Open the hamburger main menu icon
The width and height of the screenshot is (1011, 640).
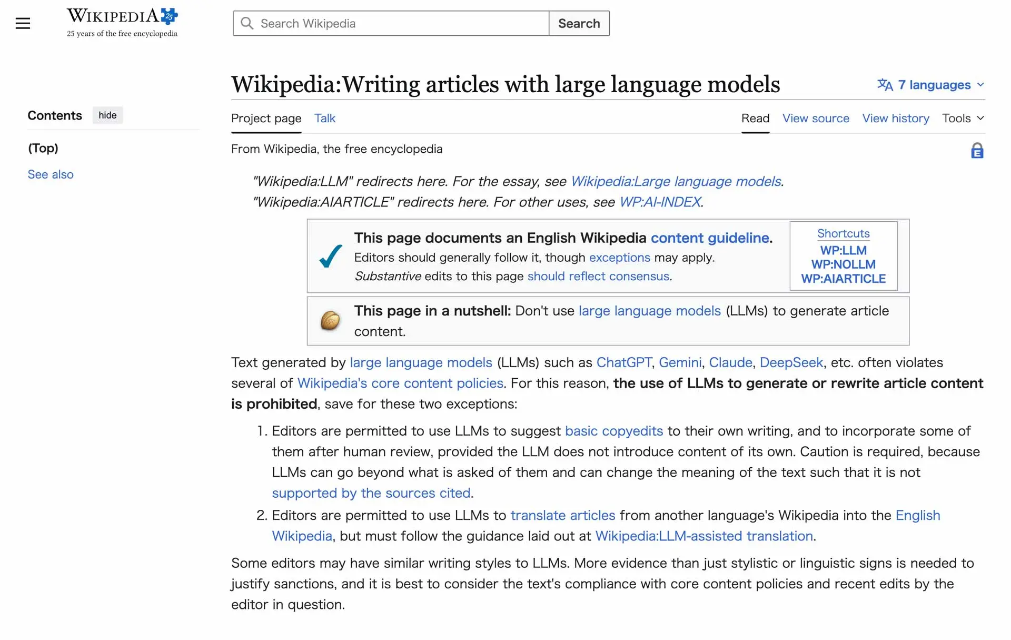[x=23, y=23]
